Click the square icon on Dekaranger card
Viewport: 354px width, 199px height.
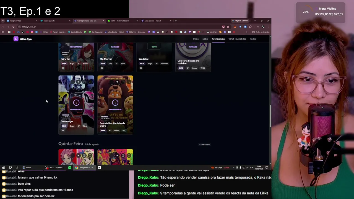point(84,82)
